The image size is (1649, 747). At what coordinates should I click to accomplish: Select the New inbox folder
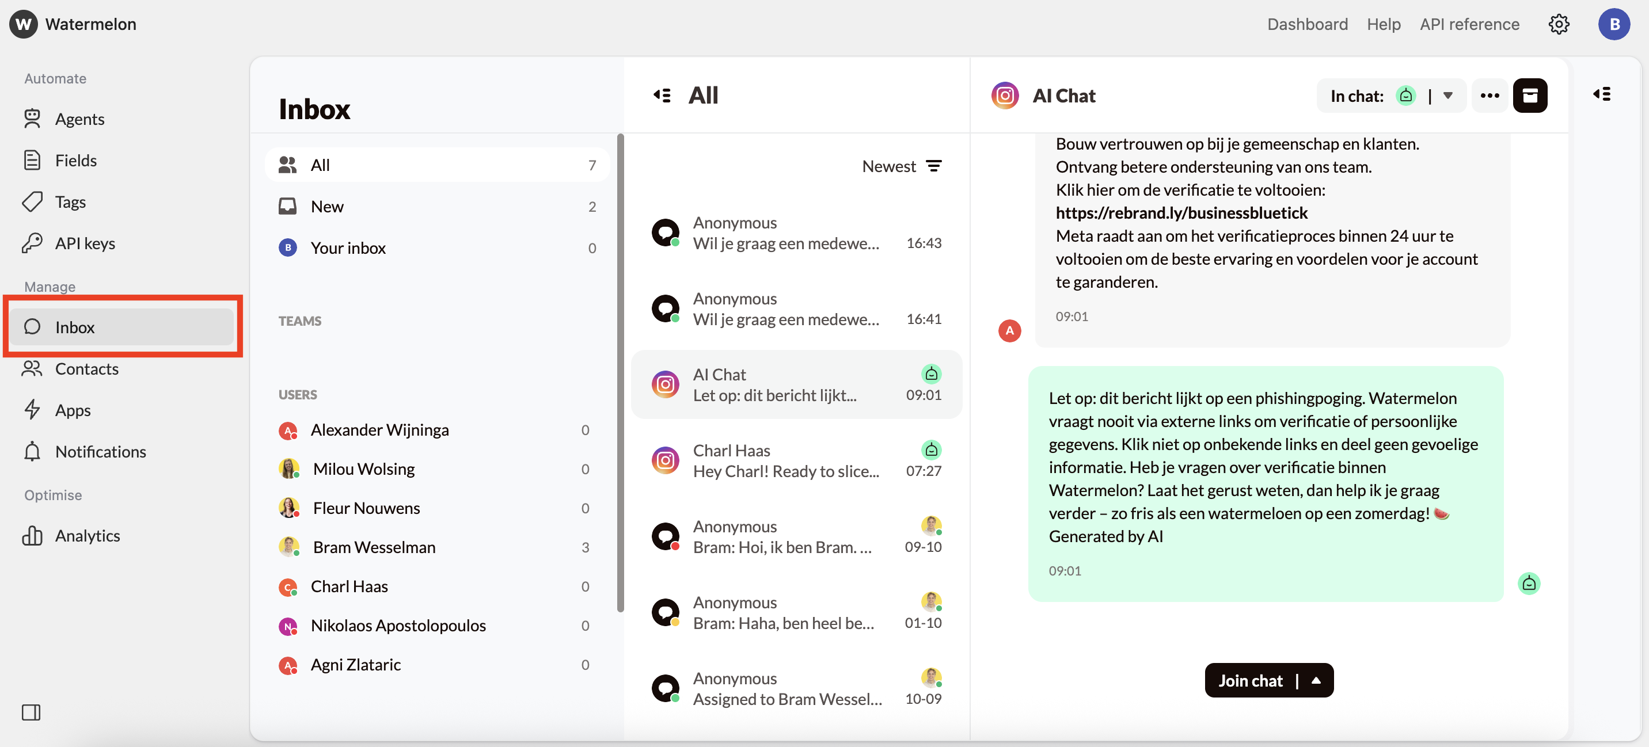[326, 206]
